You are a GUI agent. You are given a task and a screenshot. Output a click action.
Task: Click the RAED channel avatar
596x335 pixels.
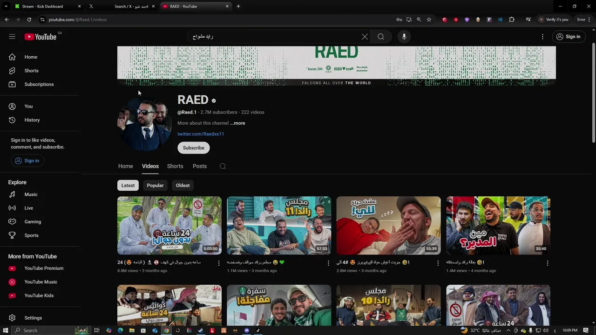pyautogui.click(x=144, y=123)
